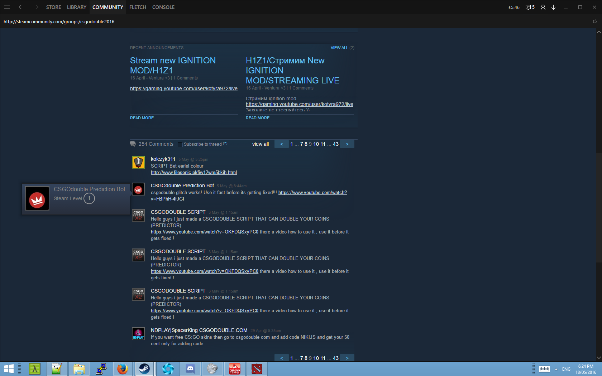Open Discord from the taskbar
Screen dimensions: 602x376
(x=190, y=368)
